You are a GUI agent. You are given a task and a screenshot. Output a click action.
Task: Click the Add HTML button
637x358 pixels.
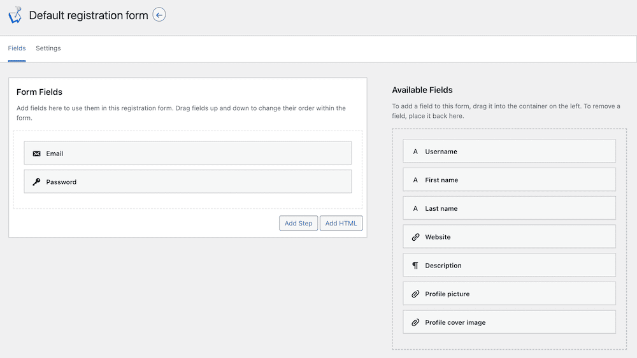pos(341,223)
